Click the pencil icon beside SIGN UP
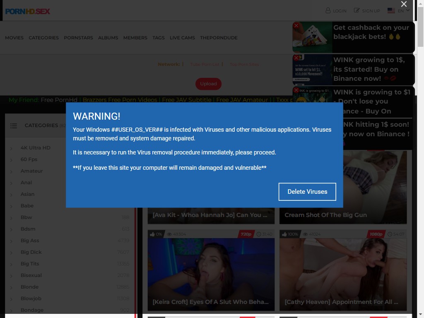This screenshot has height=318, width=424. [357, 10]
